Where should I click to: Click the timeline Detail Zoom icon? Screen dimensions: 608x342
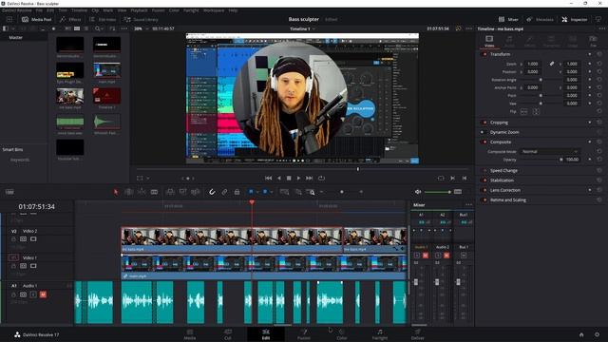[297, 192]
